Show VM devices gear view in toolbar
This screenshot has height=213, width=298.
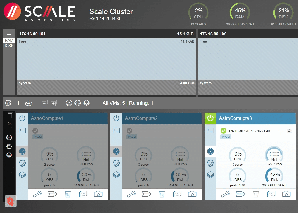coord(77,103)
